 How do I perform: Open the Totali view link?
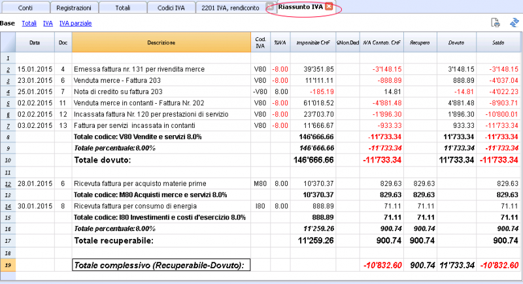(29, 24)
